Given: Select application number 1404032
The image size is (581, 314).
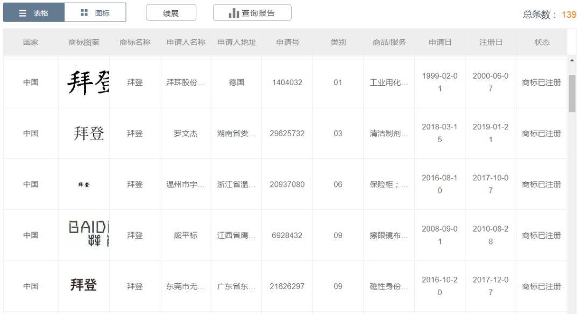Looking at the screenshot, I should (287, 82).
